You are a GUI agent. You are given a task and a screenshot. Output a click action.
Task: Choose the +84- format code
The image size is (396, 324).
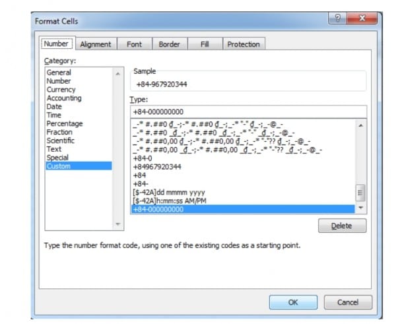pos(243,184)
